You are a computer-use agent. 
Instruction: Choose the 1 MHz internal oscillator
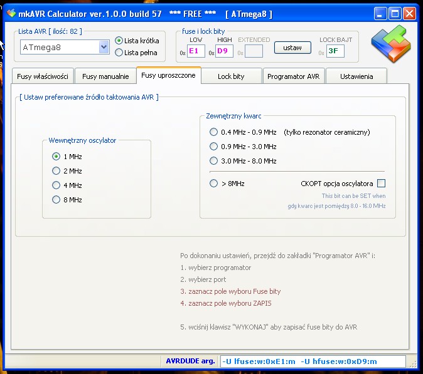(67, 157)
